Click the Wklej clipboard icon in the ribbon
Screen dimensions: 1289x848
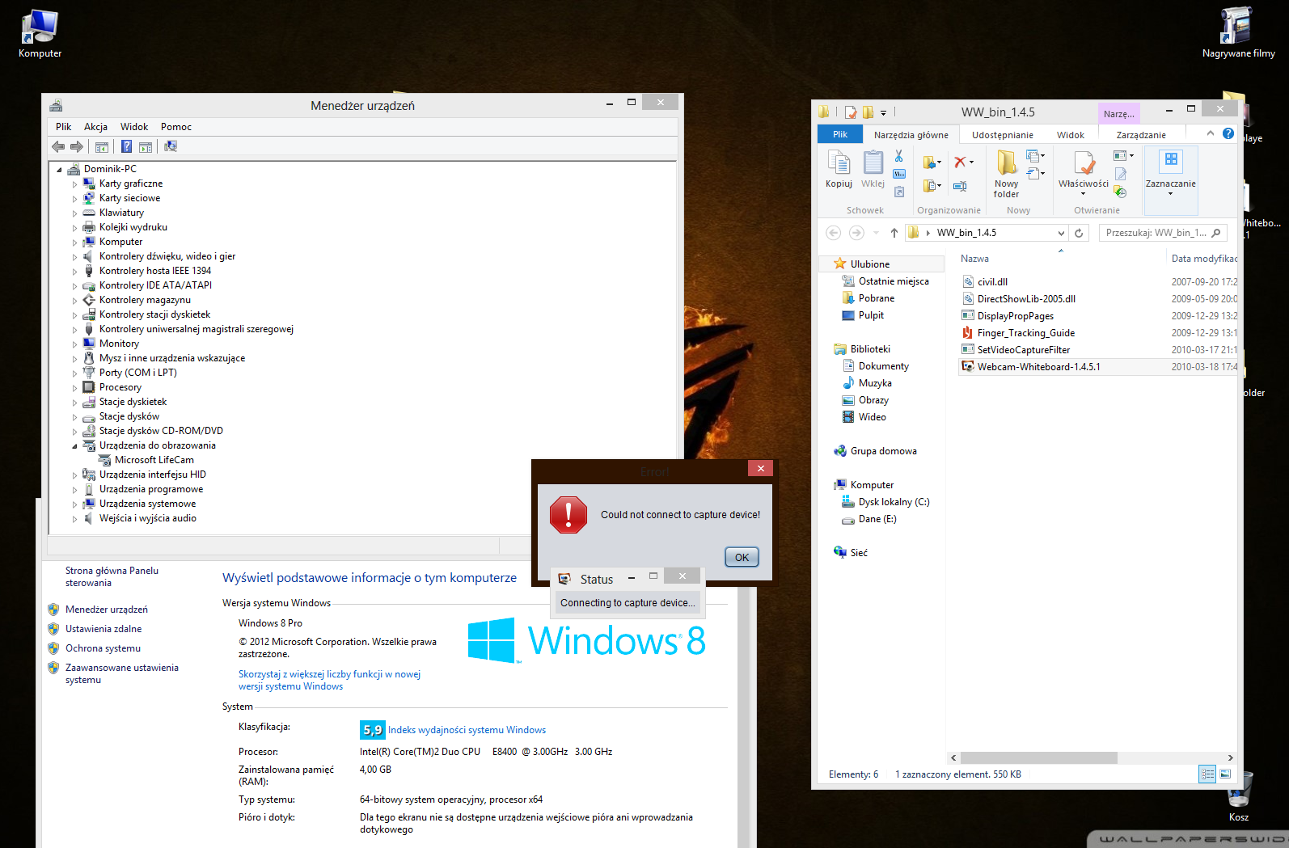pyautogui.click(x=873, y=162)
